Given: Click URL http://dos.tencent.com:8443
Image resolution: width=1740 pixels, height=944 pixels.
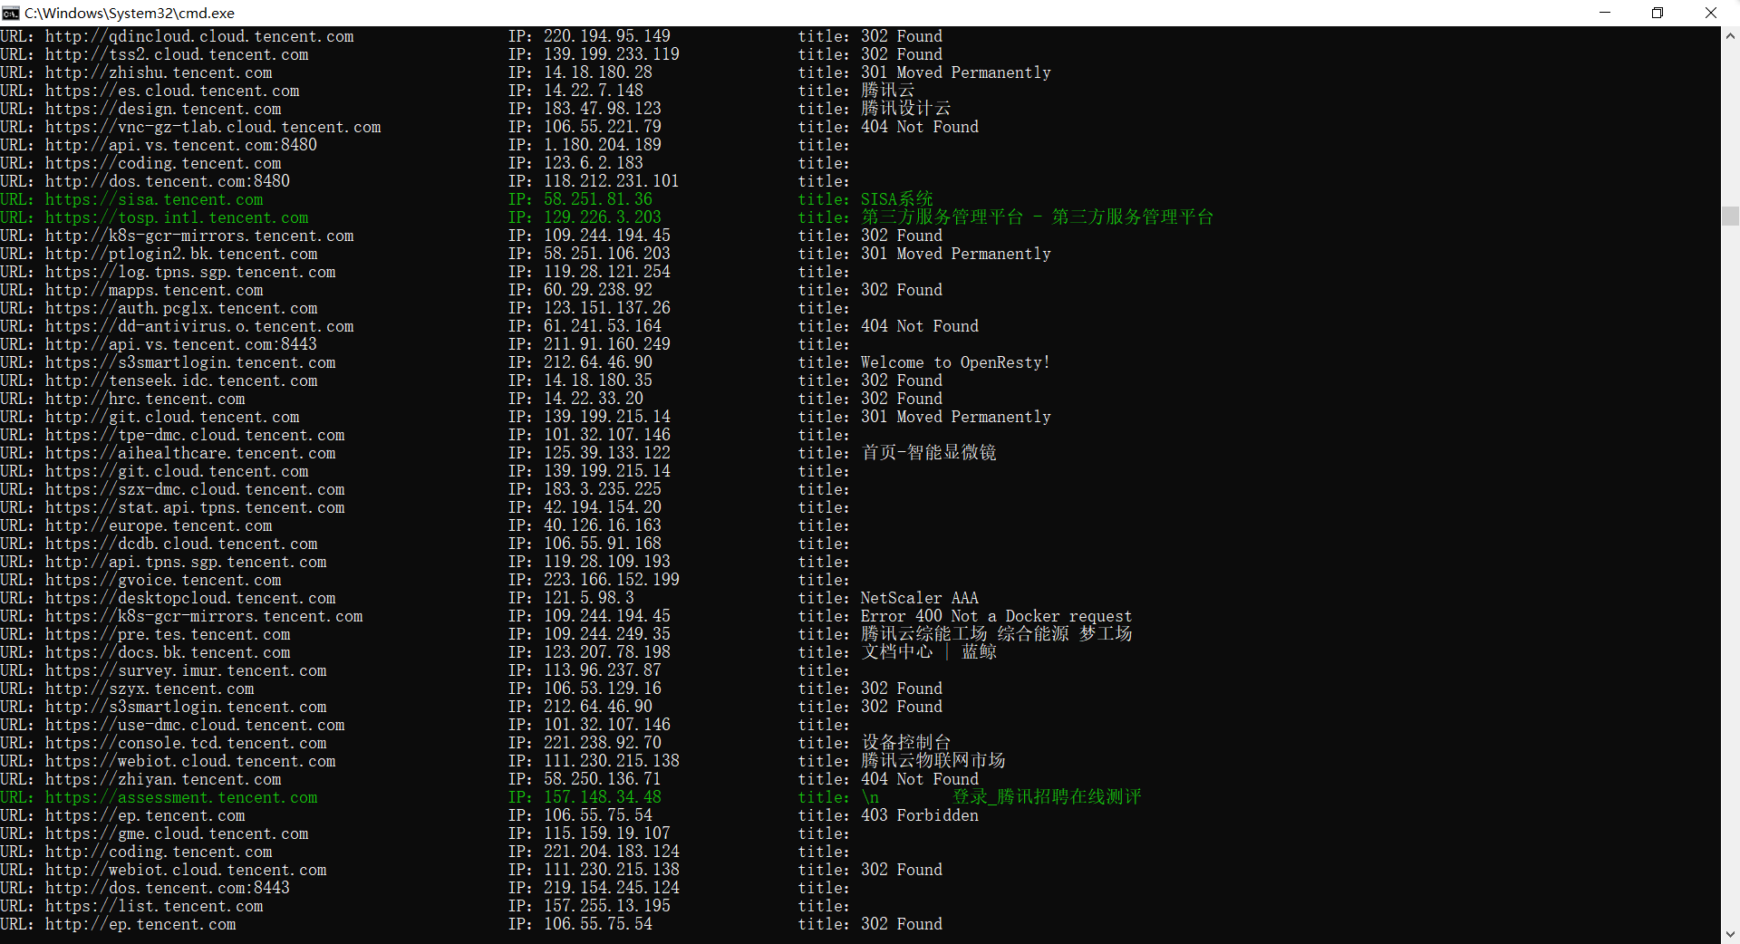Looking at the screenshot, I should [x=168, y=888].
